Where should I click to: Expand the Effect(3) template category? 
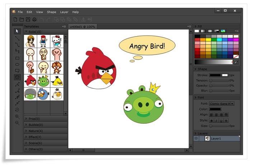pyautogui.click(x=46, y=137)
